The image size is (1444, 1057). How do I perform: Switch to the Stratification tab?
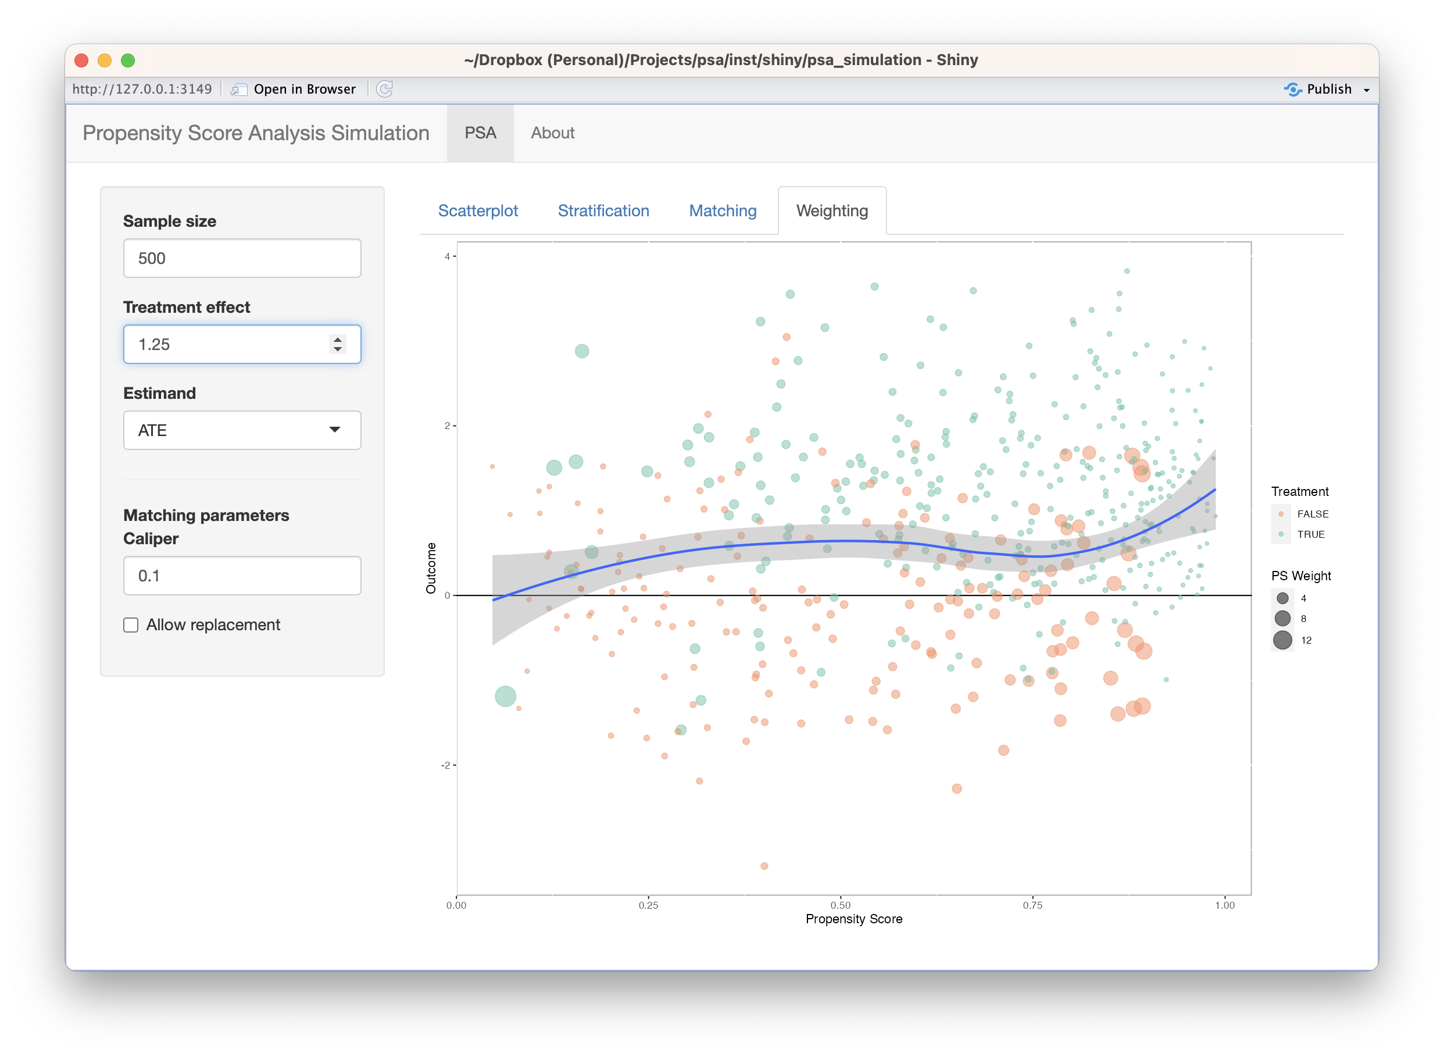[x=603, y=210]
